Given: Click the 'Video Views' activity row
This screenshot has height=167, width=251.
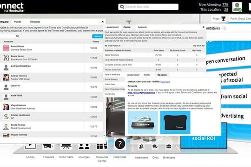Looking at the screenshot, I should coord(114,84).
